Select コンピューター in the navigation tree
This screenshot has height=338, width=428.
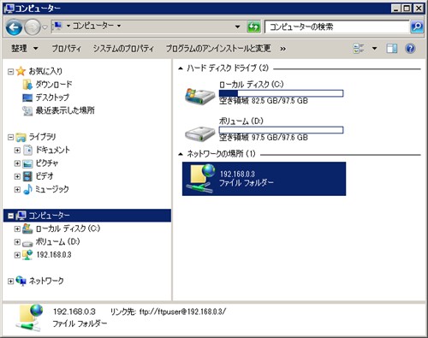point(49,216)
